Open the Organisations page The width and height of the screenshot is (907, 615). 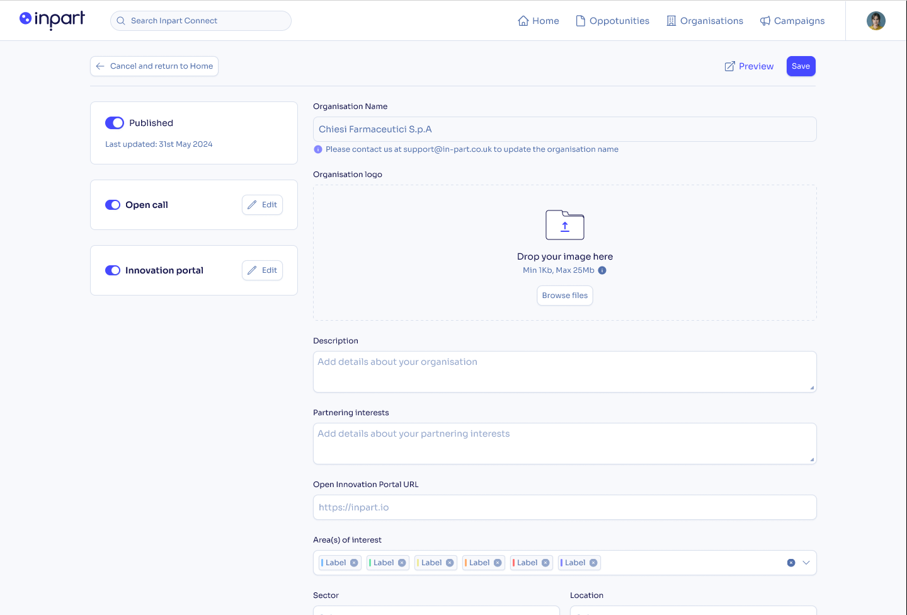705,21
